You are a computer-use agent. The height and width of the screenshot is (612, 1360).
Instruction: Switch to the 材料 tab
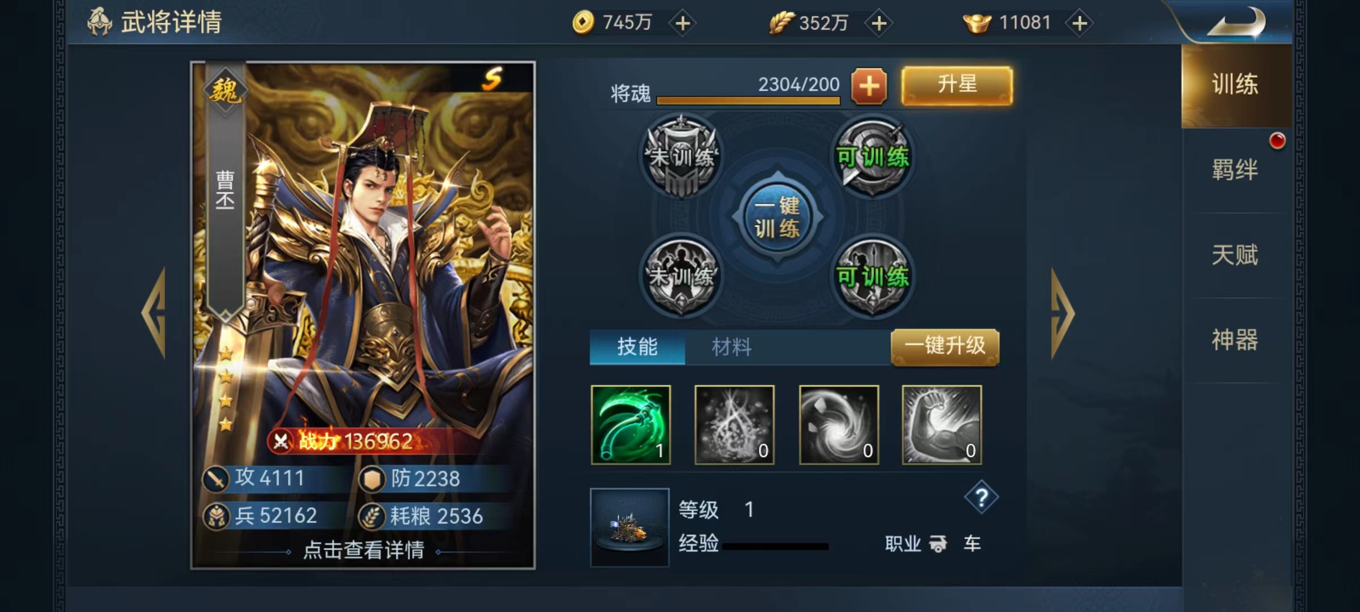[732, 347]
